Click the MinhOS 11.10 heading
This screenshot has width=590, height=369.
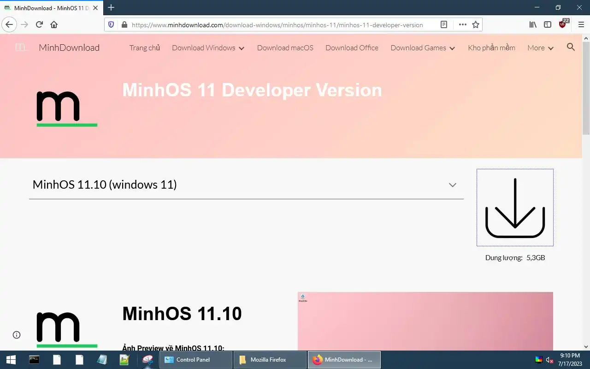[x=182, y=314]
